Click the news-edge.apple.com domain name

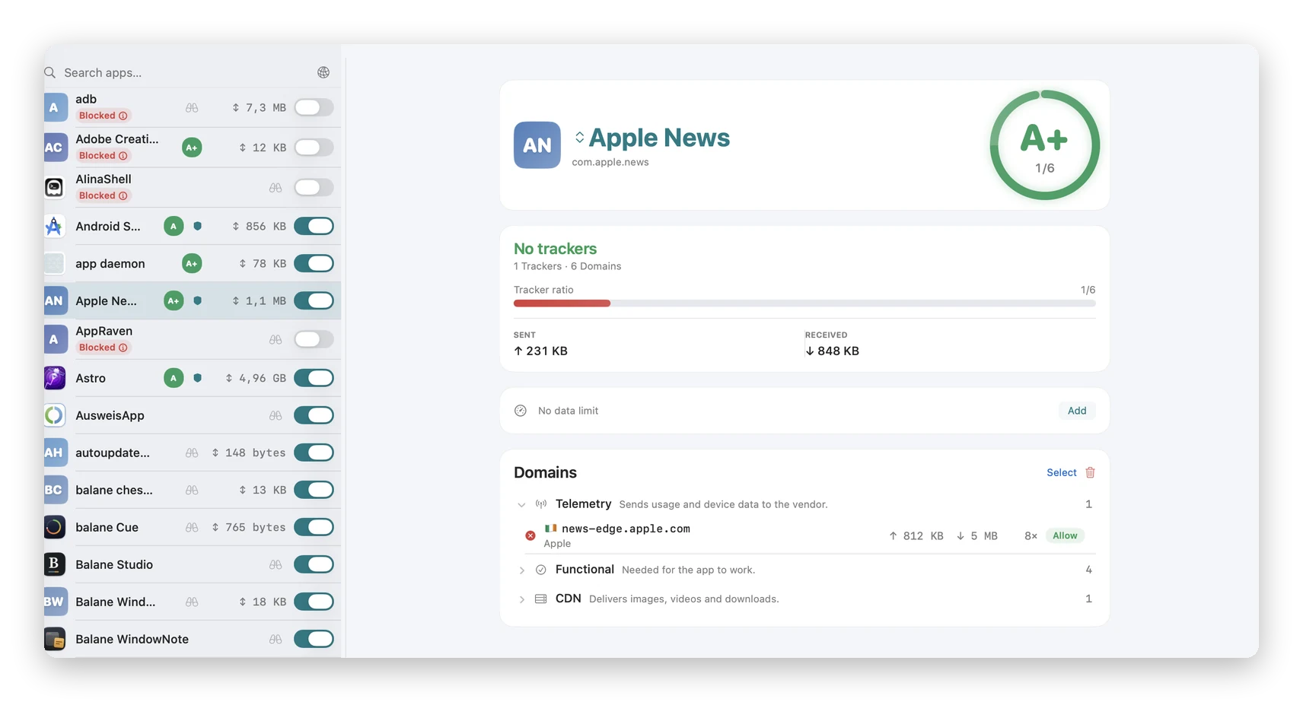tap(626, 529)
